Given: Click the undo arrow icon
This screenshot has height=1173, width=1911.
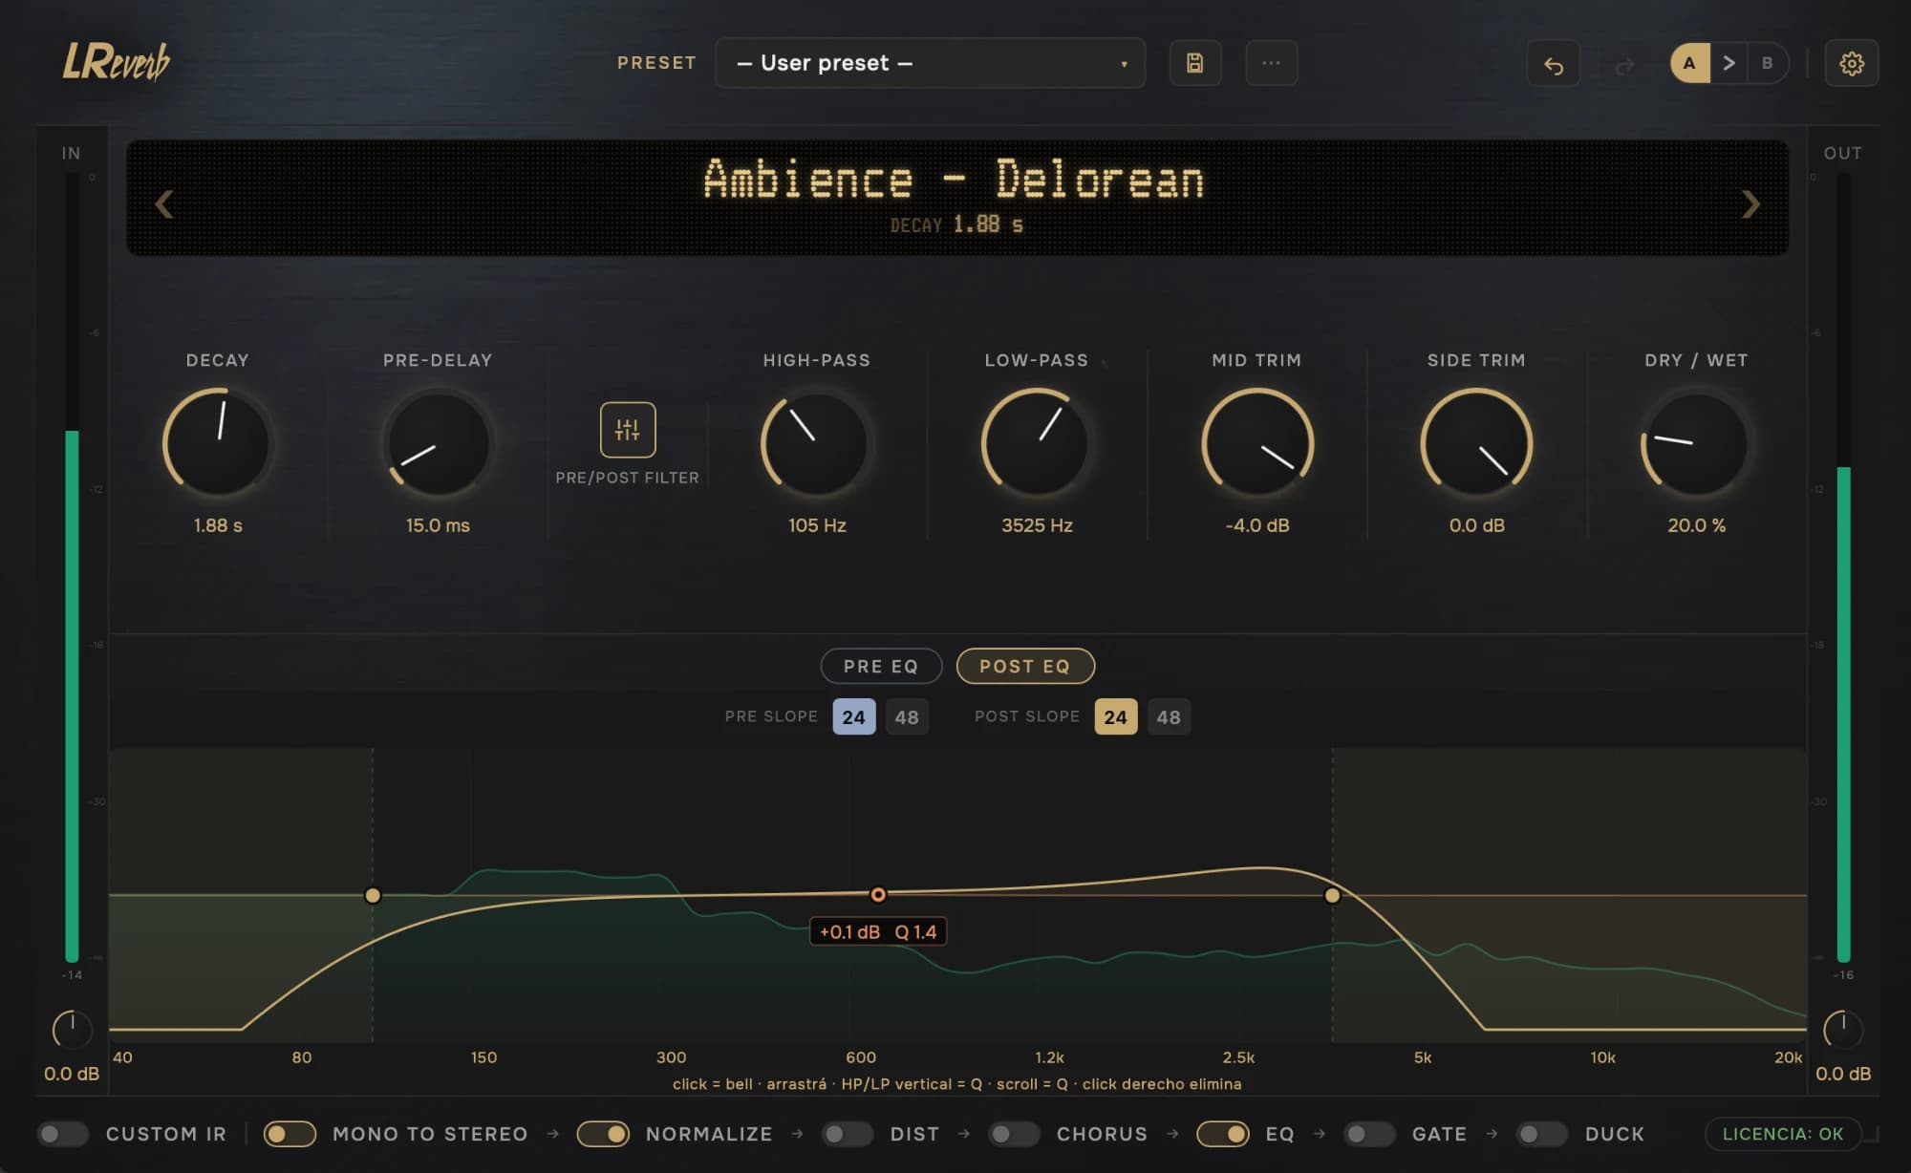Looking at the screenshot, I should [x=1553, y=64].
